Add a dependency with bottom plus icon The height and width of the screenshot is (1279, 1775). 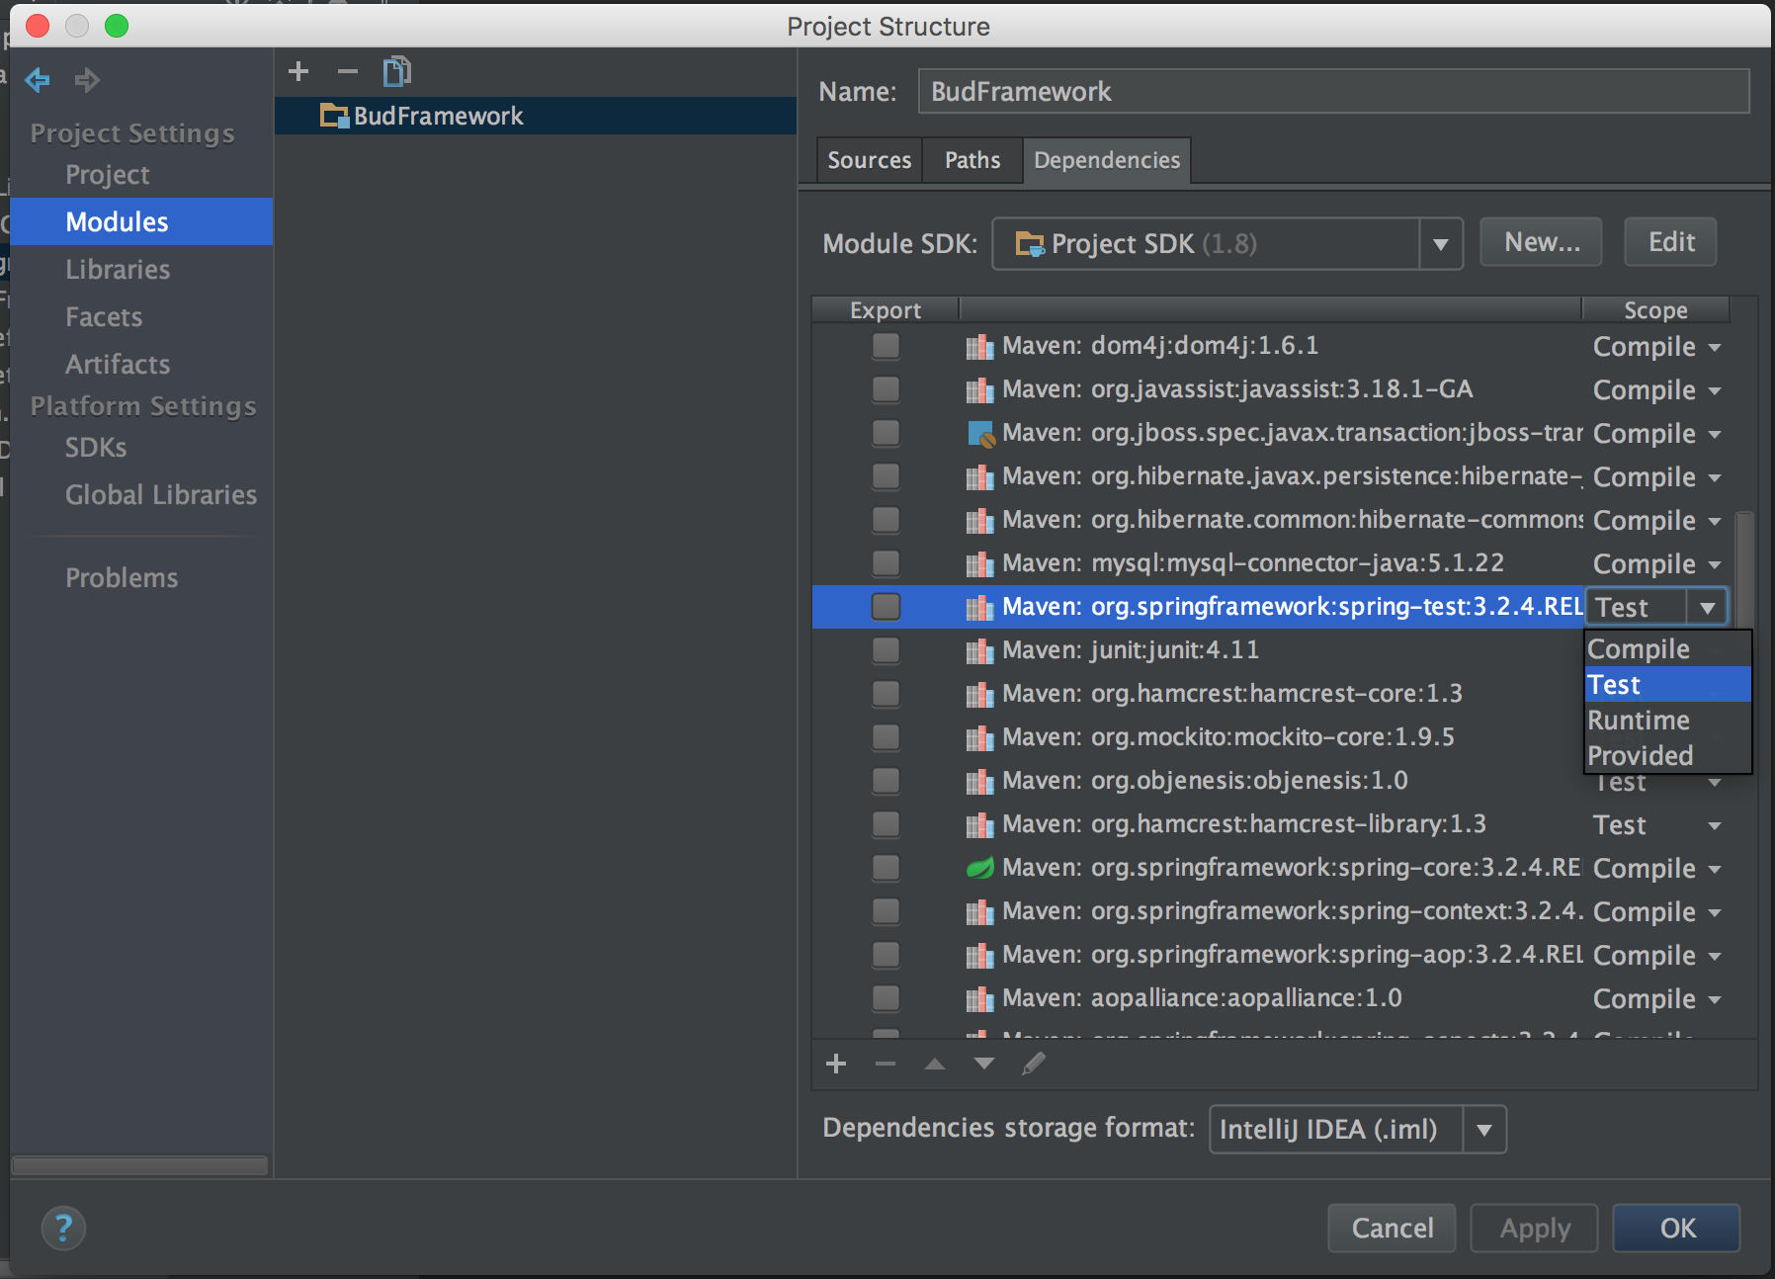[836, 1064]
